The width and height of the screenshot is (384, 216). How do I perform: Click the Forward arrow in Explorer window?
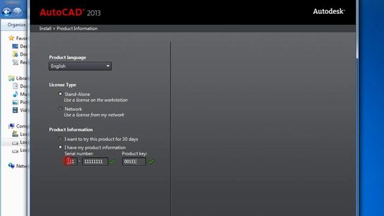(17, 11)
